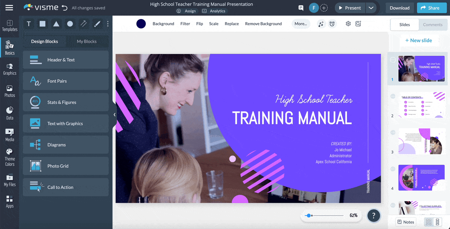Select the Text tool icon
Screen dimensions: 450x229
[x=29, y=24]
